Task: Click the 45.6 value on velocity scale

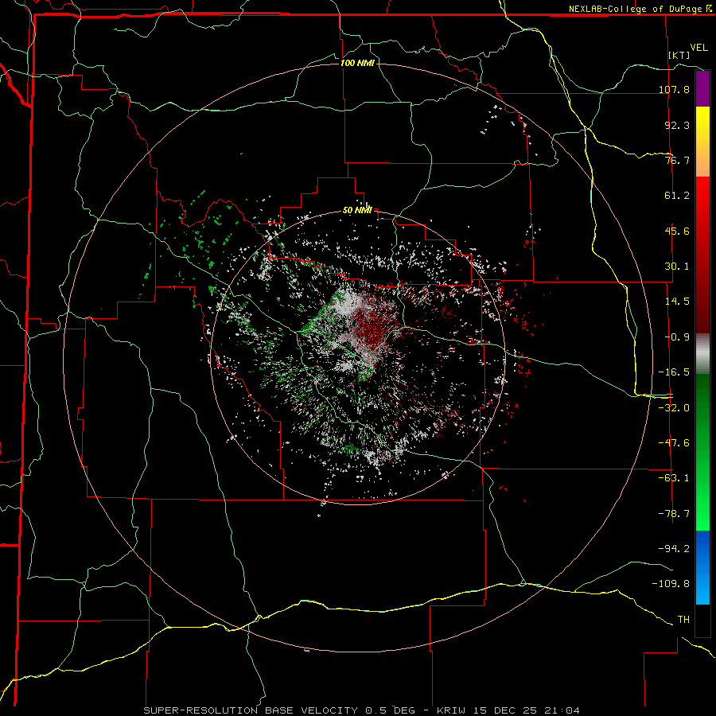Action: point(677,231)
